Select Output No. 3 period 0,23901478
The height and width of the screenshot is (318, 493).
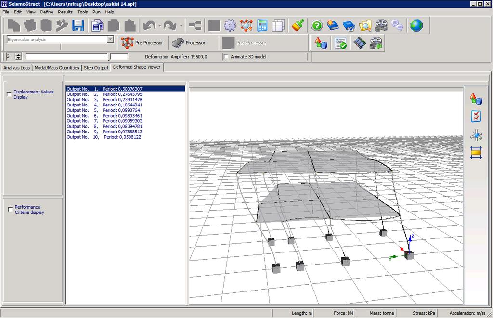tap(126, 100)
